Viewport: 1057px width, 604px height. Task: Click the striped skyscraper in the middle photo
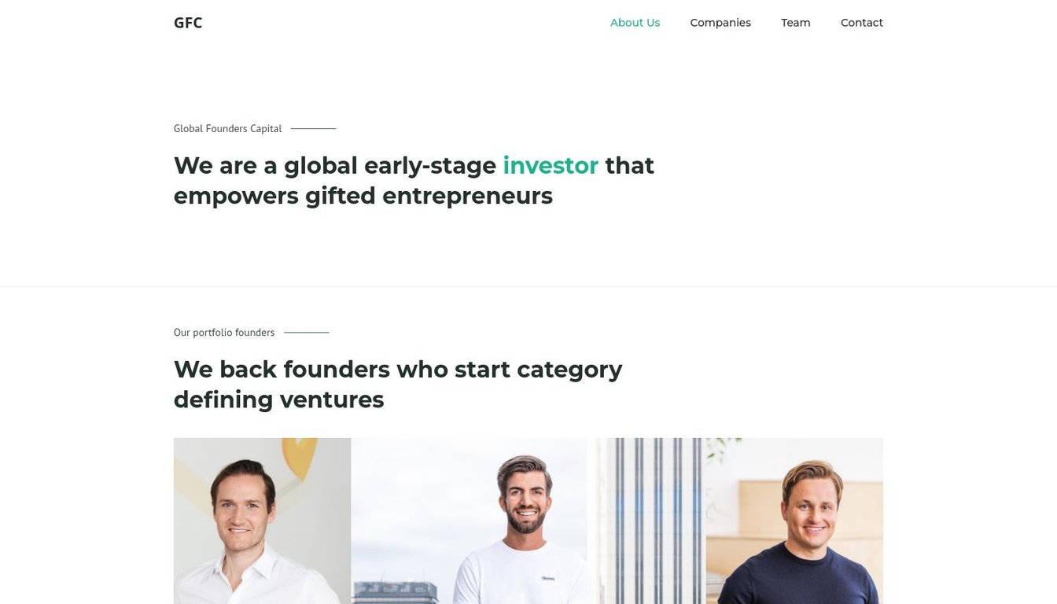coord(650,521)
